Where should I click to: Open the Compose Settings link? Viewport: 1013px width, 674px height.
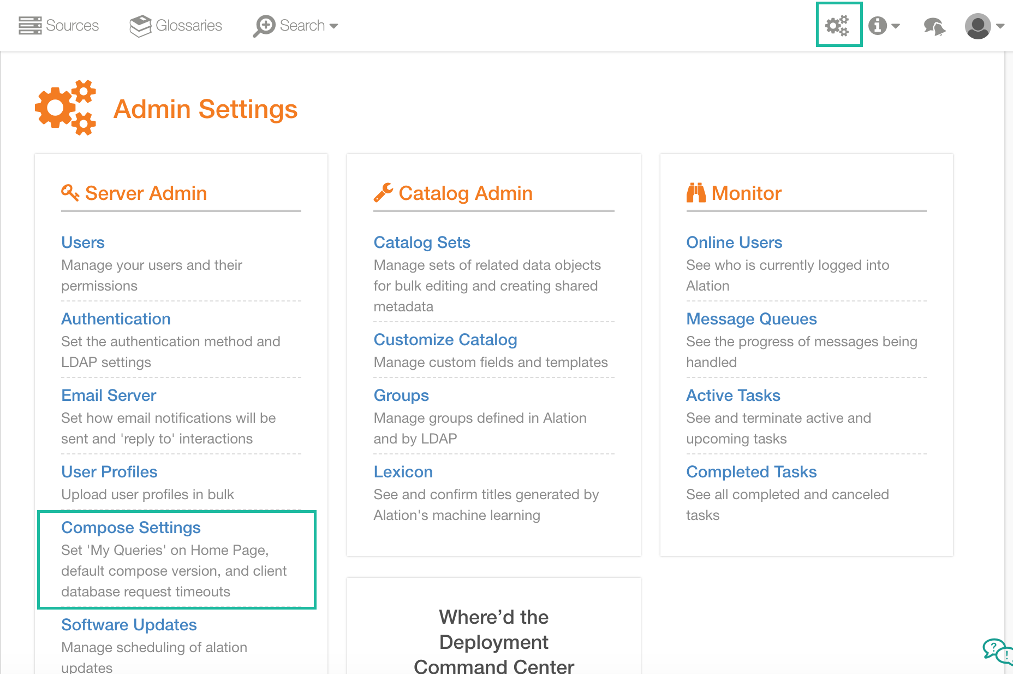tap(131, 528)
